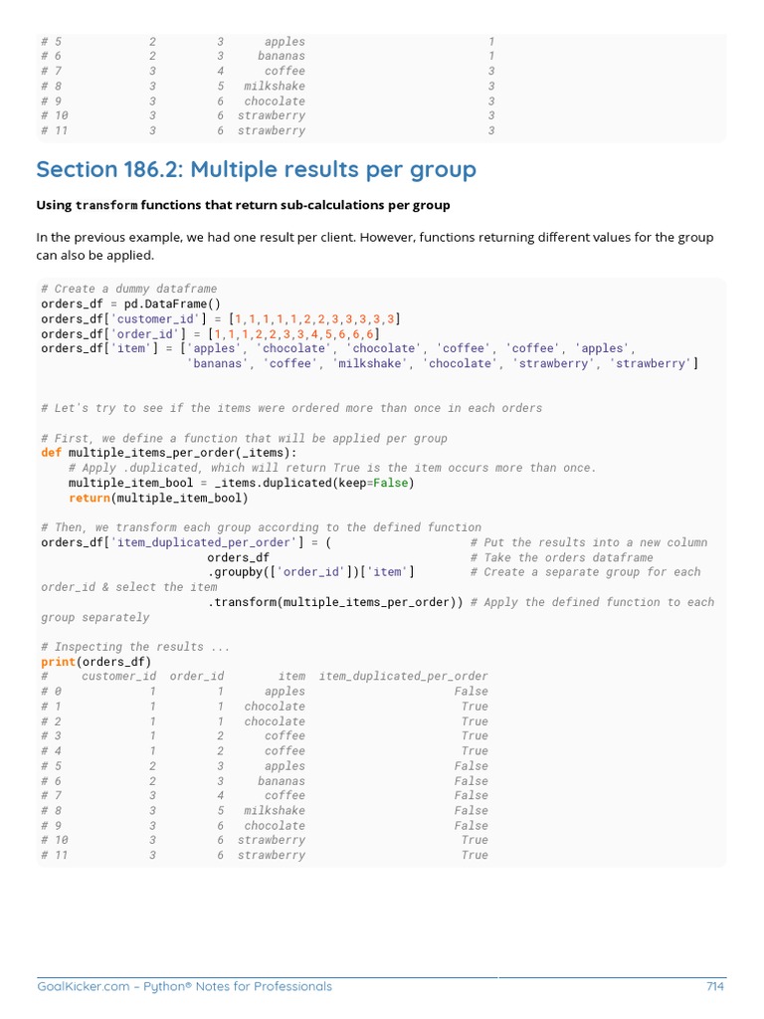764x1019 pixels.
Task: Click the return(multiple_item_bool) statement
Action: tap(158, 498)
